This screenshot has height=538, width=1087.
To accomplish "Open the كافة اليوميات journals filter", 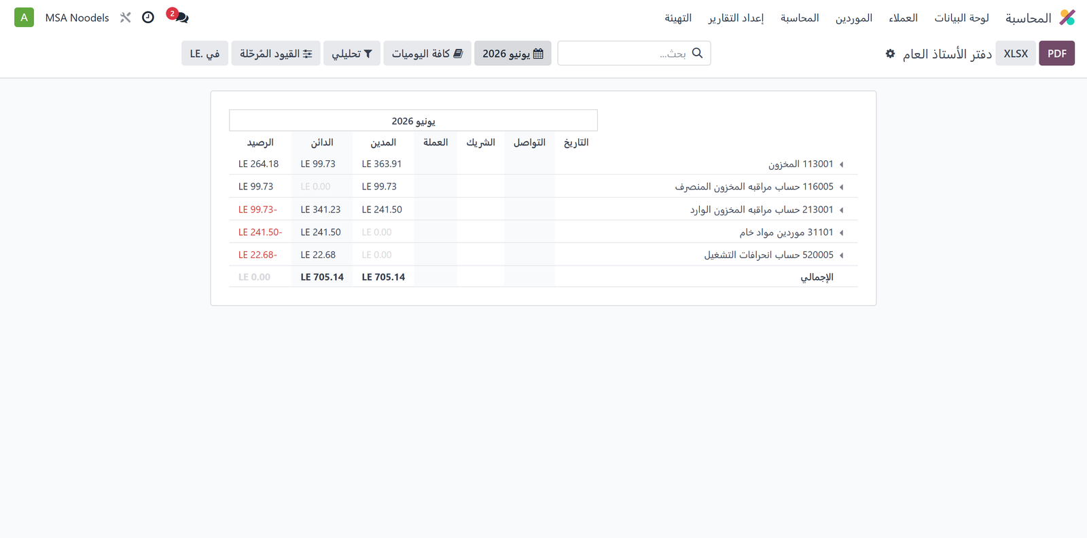I will pyautogui.click(x=427, y=54).
